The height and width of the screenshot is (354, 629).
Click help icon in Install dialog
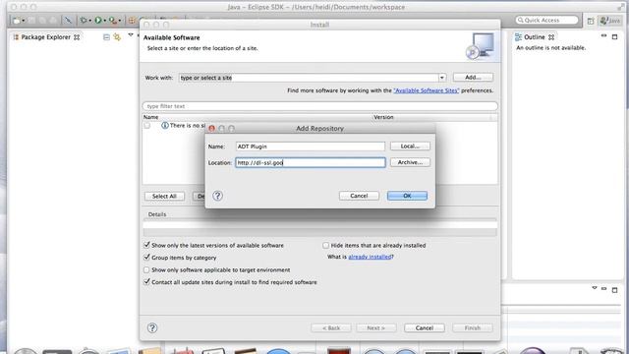(152, 327)
